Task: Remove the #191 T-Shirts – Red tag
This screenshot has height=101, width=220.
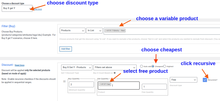Action: pyautogui.click(x=106, y=31)
